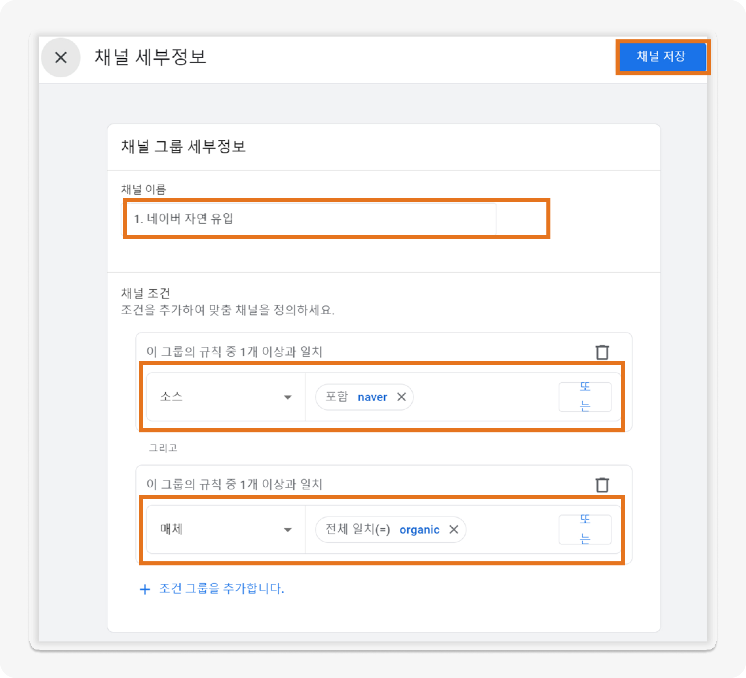Remove the naver condition chip
This screenshot has width=746, height=678.
pyautogui.click(x=402, y=397)
